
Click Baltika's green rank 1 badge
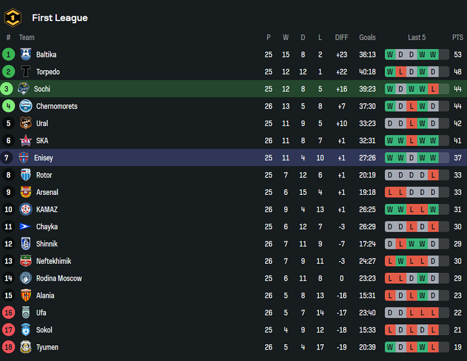(x=8, y=55)
